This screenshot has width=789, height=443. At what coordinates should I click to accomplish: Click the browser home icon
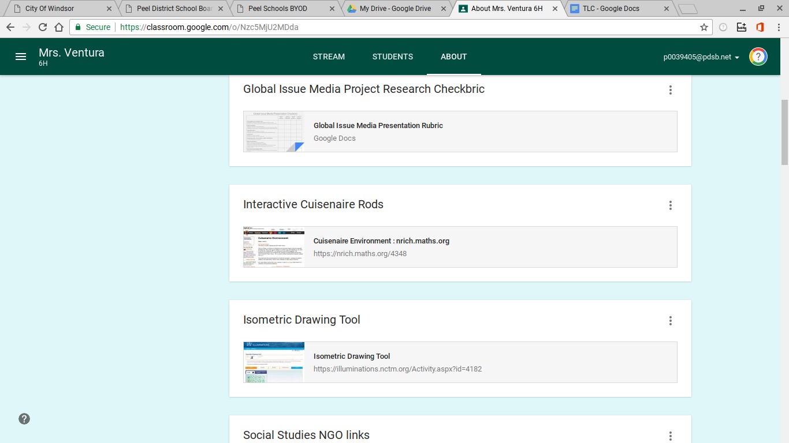point(59,27)
